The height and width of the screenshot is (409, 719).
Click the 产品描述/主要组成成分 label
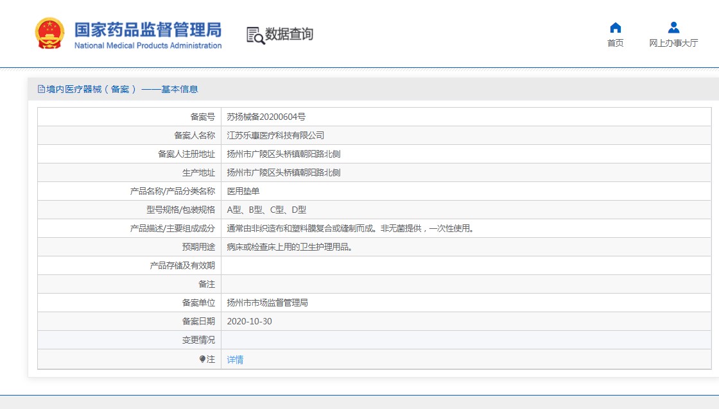173,229
